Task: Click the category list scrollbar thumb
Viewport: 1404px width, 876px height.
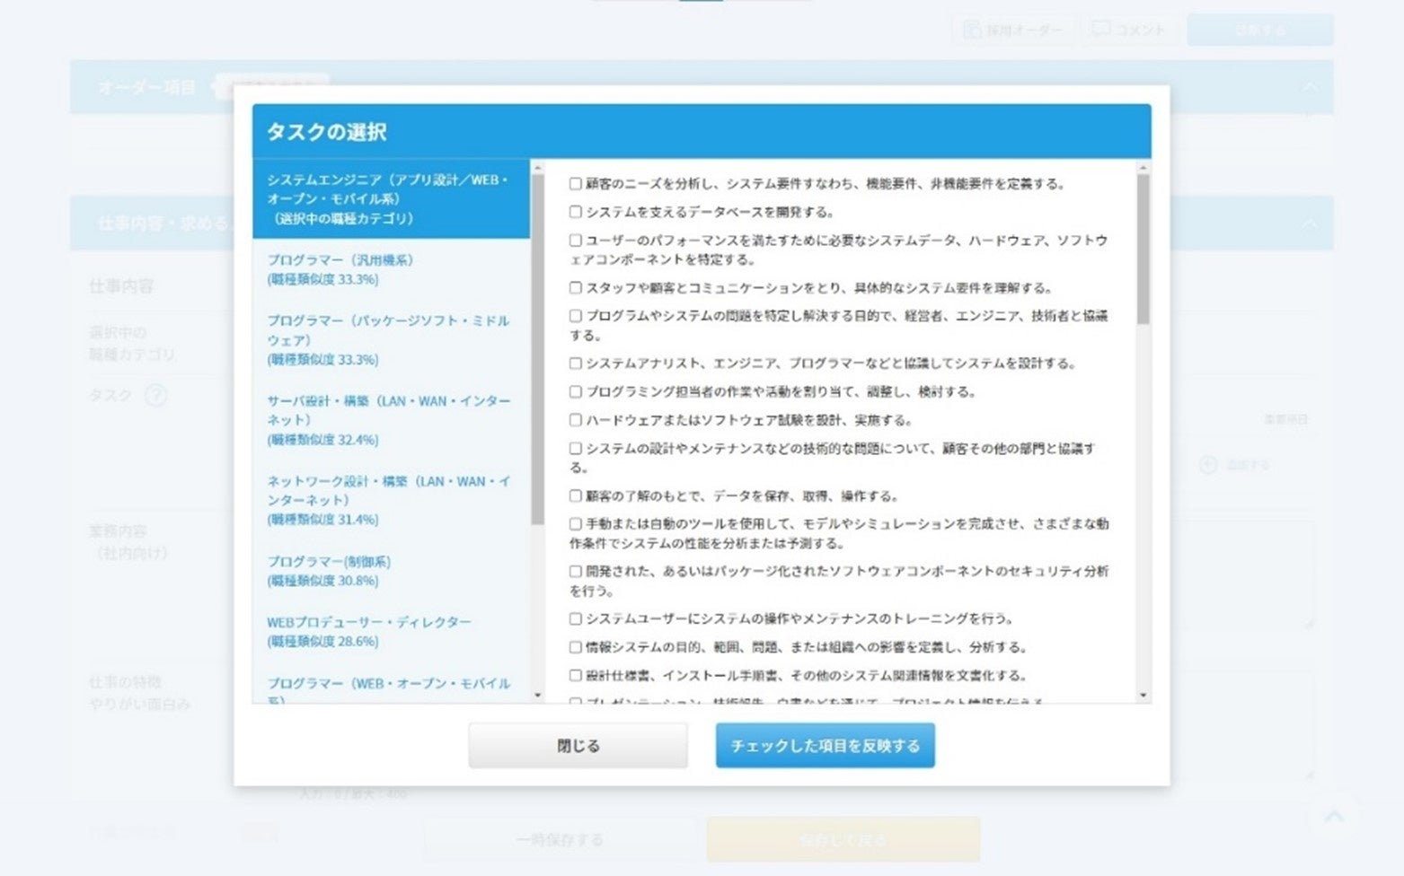Action: click(537, 349)
